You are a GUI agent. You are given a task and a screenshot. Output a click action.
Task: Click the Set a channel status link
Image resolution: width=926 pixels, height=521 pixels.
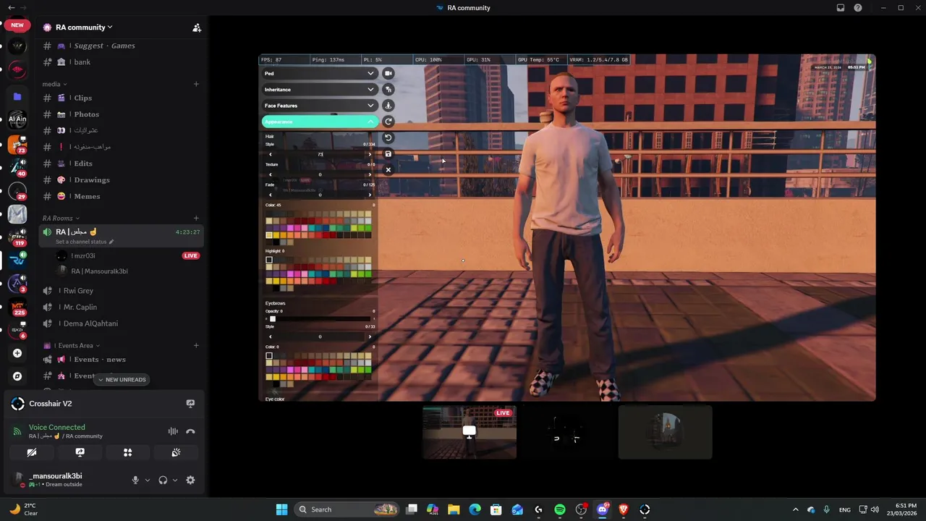pos(85,242)
